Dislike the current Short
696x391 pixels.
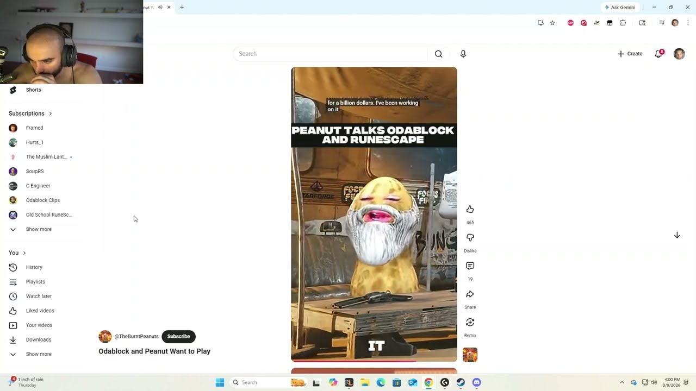pos(470,238)
